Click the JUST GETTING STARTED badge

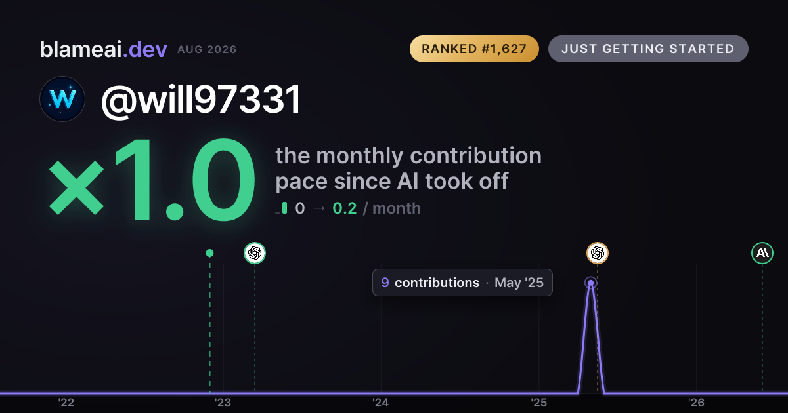pos(648,49)
